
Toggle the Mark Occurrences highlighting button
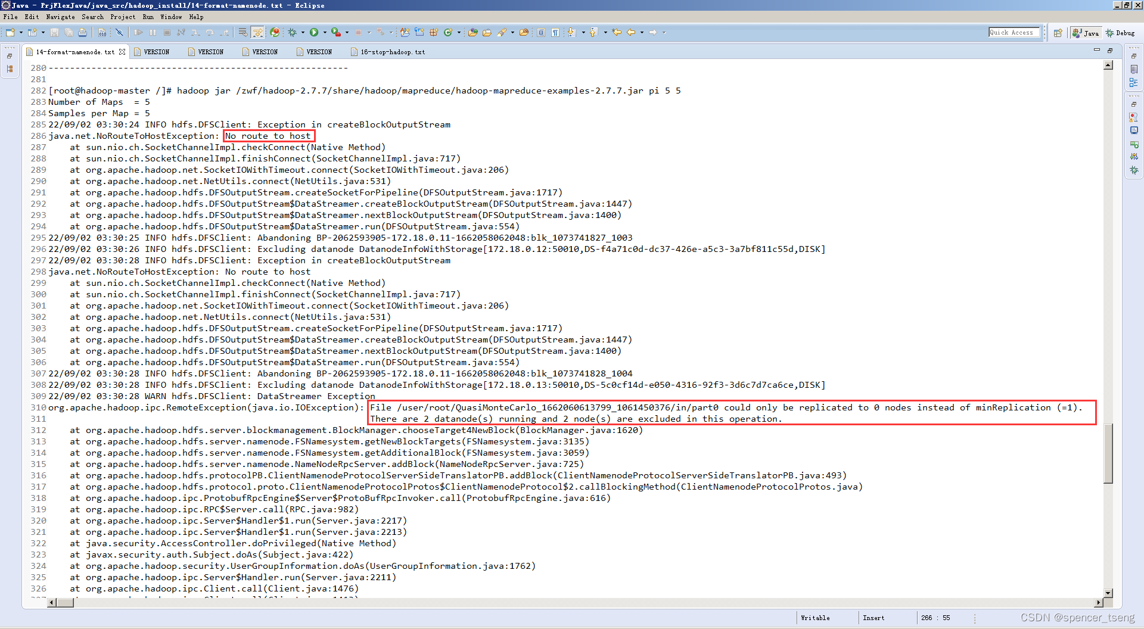pos(257,32)
